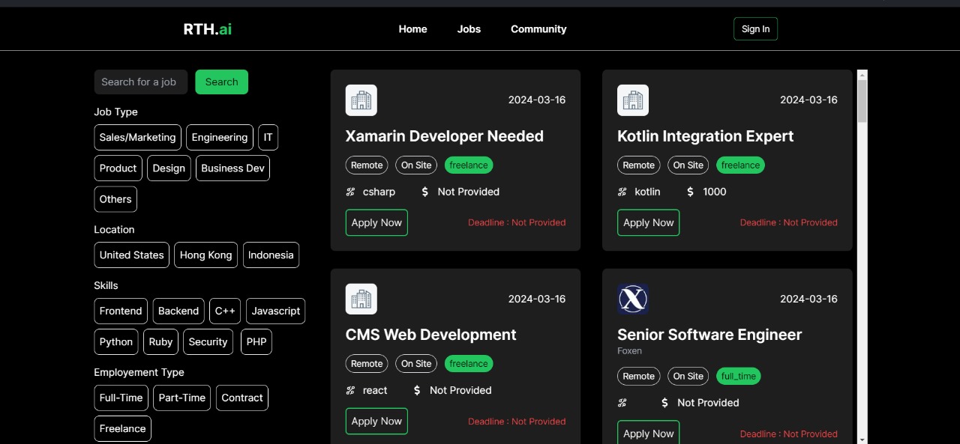
Task: Click the Kotlin Integration Expert company building icon
Action: tap(632, 100)
